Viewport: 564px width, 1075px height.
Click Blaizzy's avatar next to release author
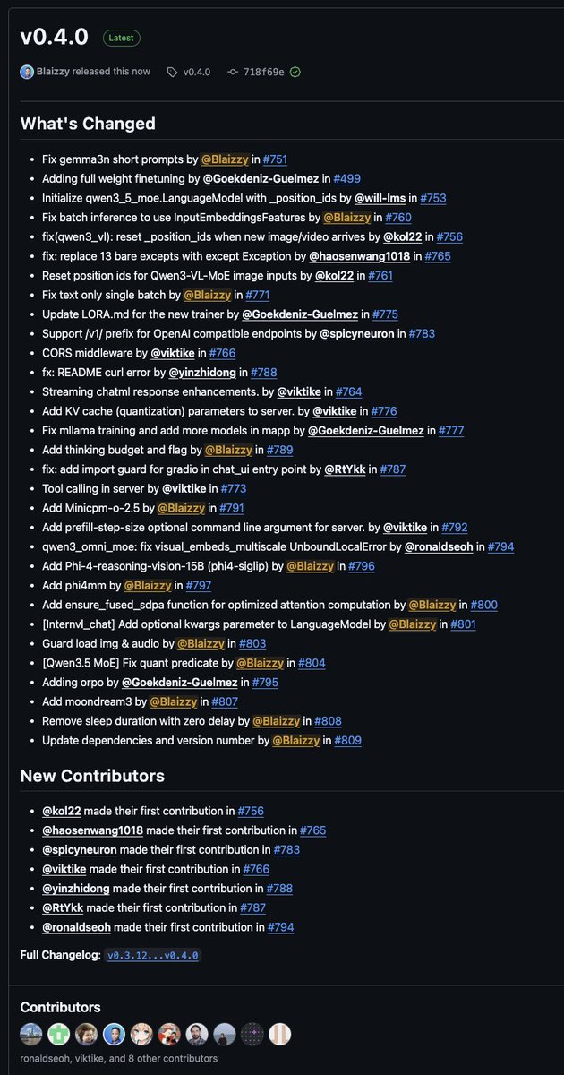tap(27, 72)
